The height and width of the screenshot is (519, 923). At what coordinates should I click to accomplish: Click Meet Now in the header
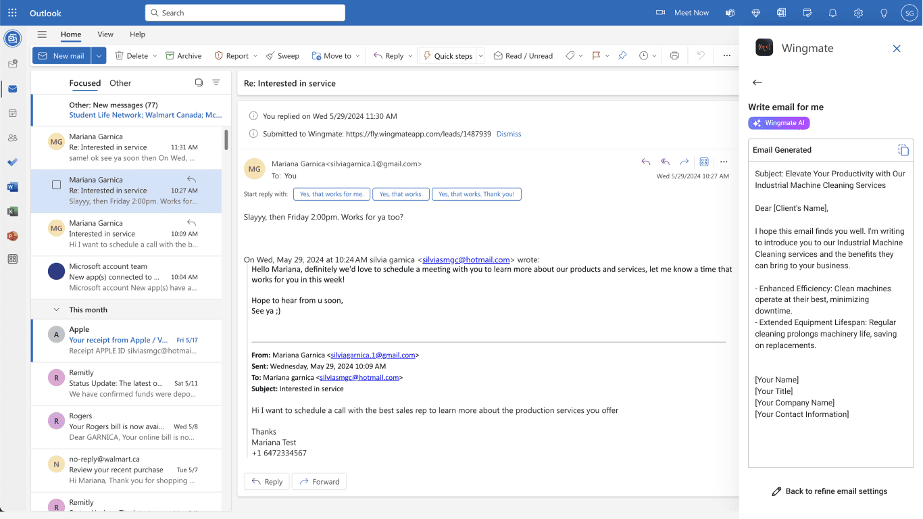[x=682, y=13]
